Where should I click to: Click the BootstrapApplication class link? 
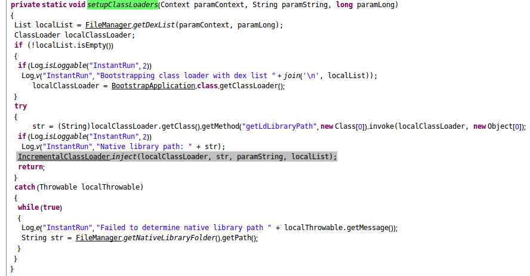coord(153,86)
